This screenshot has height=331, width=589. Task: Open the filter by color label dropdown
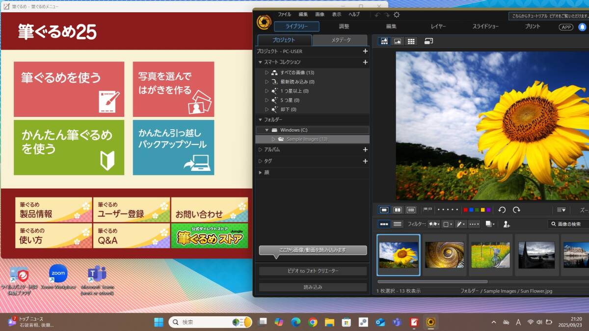pyautogui.click(x=447, y=224)
